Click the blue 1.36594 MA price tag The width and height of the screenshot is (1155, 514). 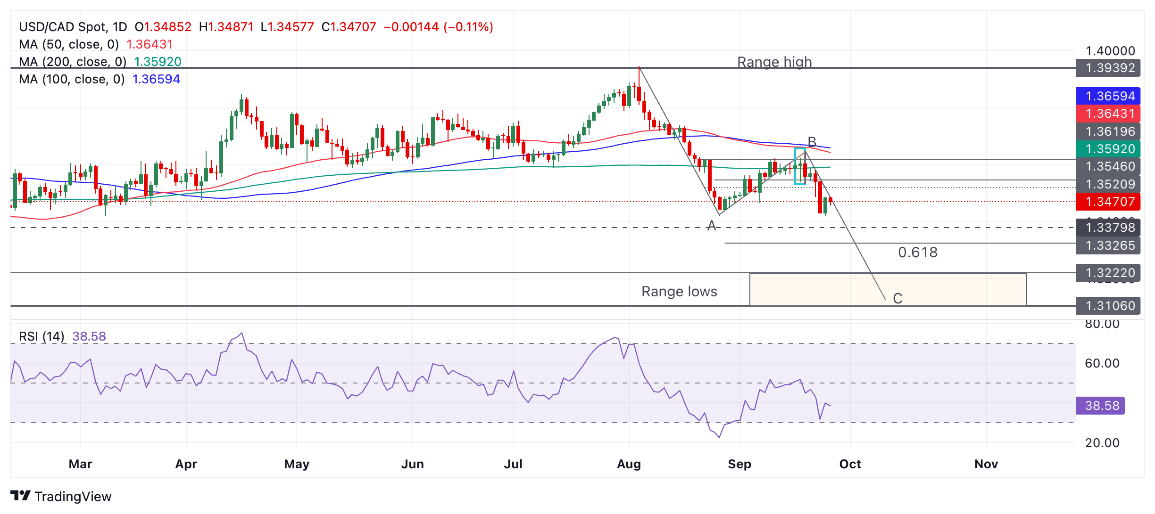pyautogui.click(x=1109, y=96)
